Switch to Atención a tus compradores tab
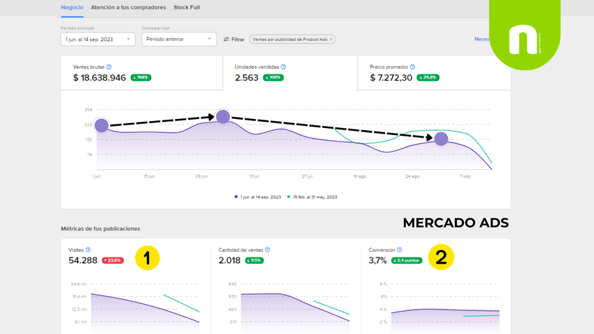594x334 pixels. click(x=128, y=8)
